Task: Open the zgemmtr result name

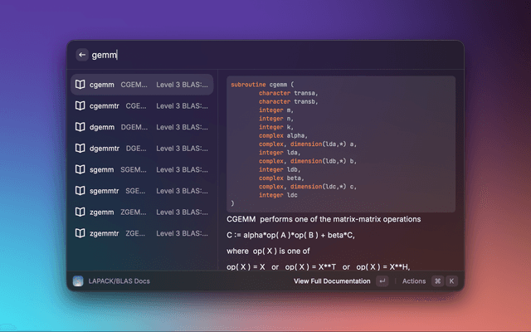Action: point(104,233)
